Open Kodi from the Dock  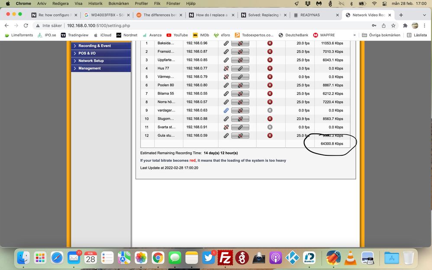tap(292, 258)
